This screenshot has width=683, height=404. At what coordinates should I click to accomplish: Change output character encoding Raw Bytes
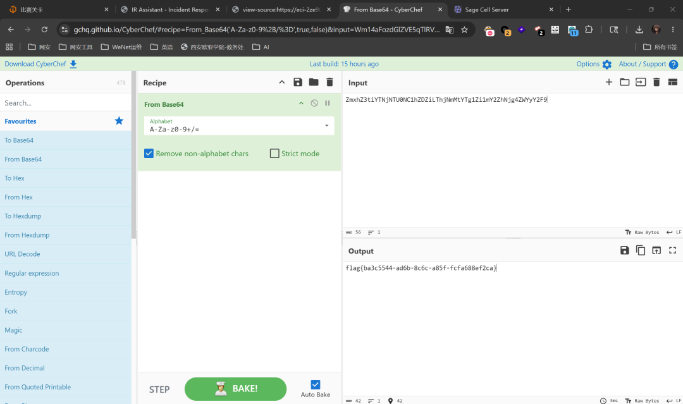click(642, 400)
